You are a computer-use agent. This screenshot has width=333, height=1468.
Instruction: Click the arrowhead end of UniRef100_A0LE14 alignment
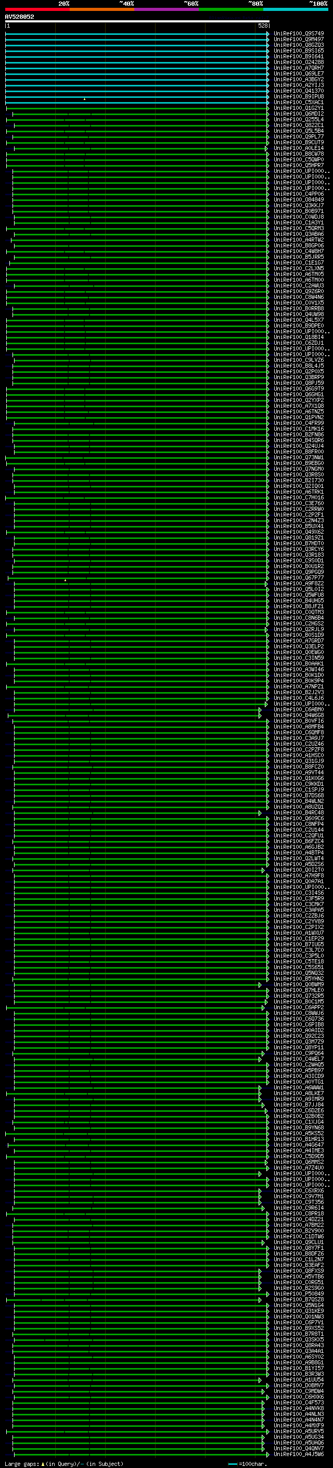[x=266, y=149]
